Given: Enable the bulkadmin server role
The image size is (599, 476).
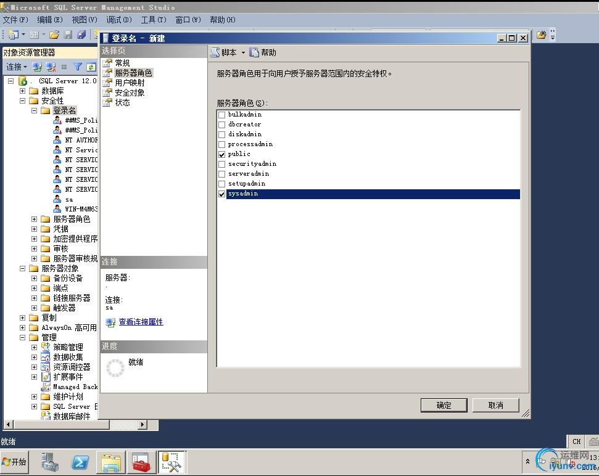Looking at the screenshot, I should [x=221, y=115].
